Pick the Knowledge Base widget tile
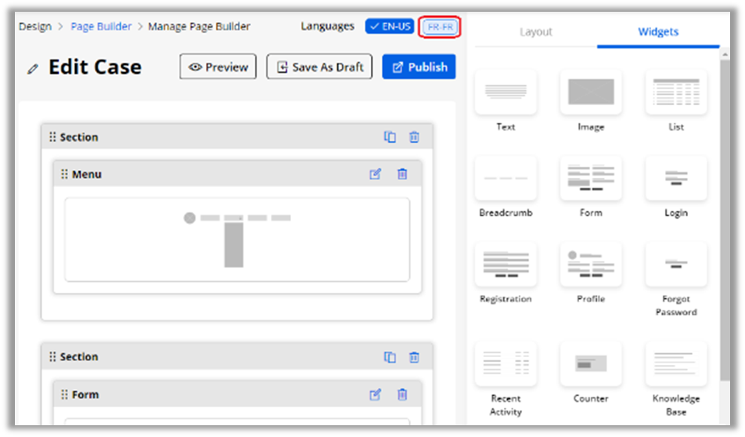This screenshot has height=437, width=745. coord(676,364)
